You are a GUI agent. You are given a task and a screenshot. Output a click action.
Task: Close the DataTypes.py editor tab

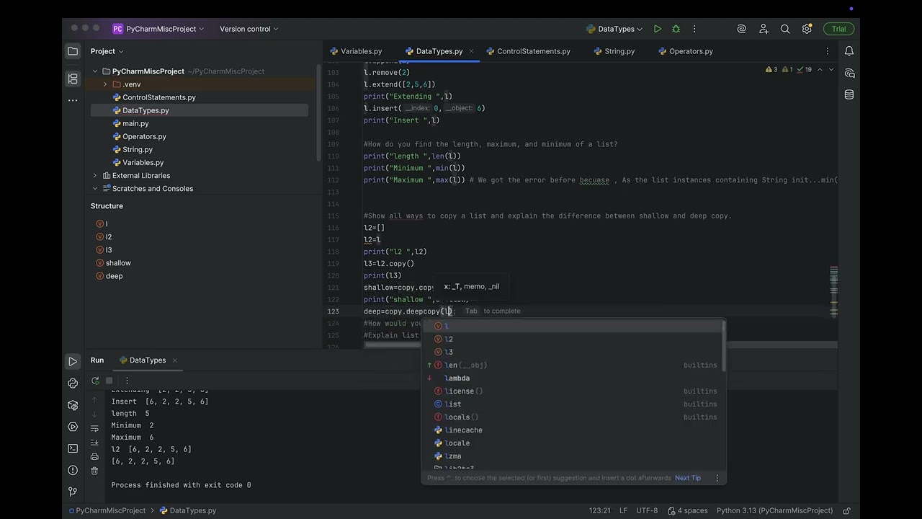tap(472, 51)
